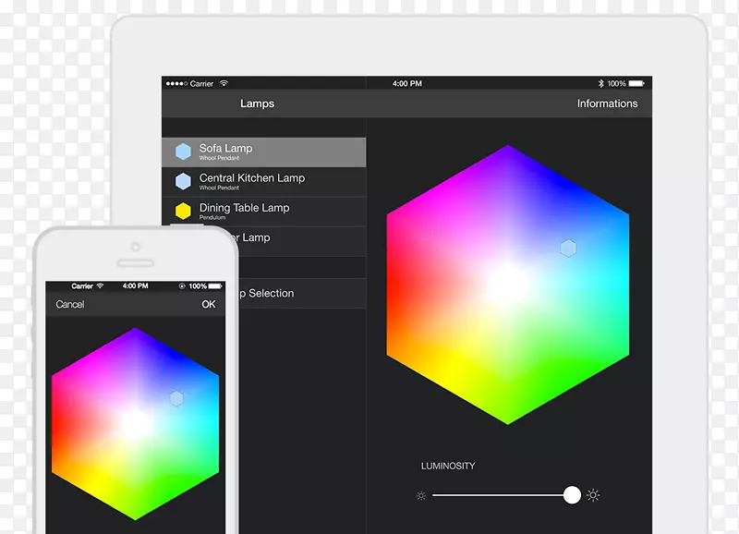Click the dim sun icon by luminosity slider
The image size is (739, 534).
421,496
